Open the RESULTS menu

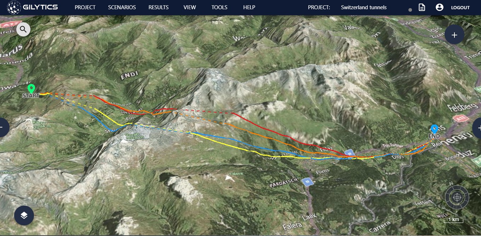click(159, 7)
